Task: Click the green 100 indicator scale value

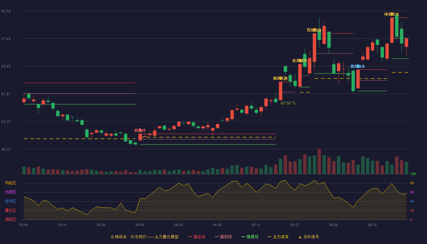Action: click(x=413, y=174)
